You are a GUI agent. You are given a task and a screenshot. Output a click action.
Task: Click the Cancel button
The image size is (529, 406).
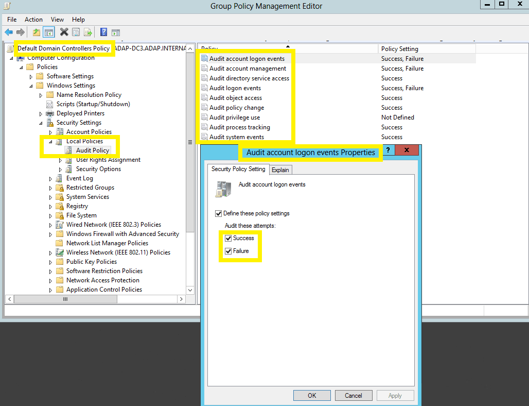[x=354, y=395]
